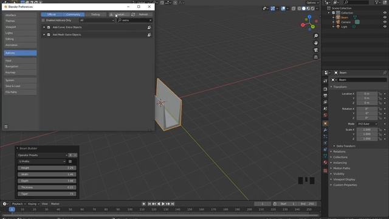
Task: Click the red X axis on navigation gizmo
Action: click(303, 25)
